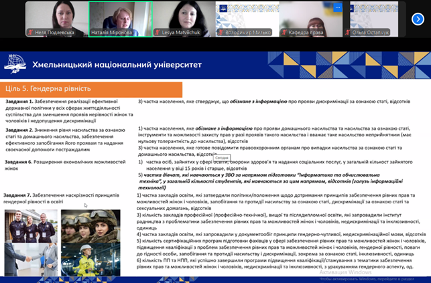The image size is (431, 283).
Task: Select Неля Подлевська video thumbnail
Action: (57, 19)
